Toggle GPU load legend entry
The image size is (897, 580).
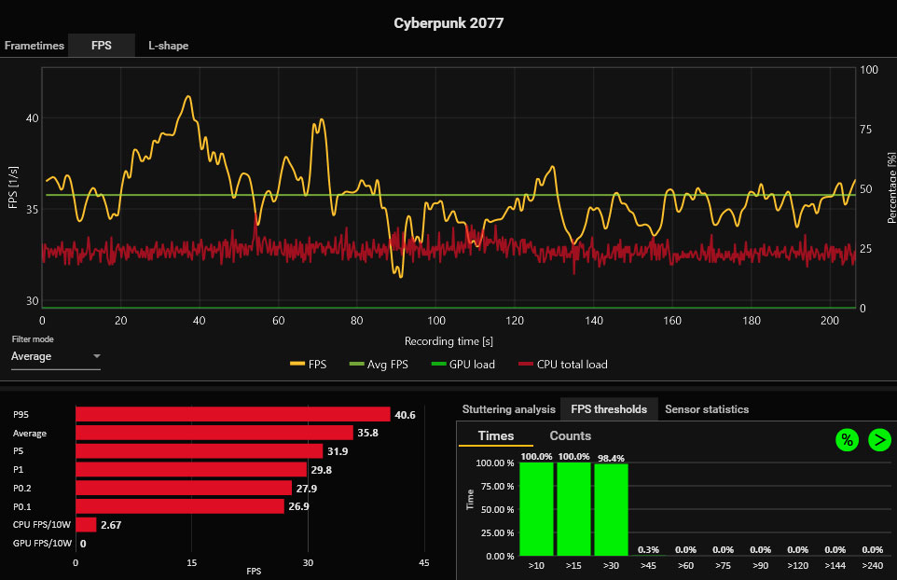click(x=462, y=365)
